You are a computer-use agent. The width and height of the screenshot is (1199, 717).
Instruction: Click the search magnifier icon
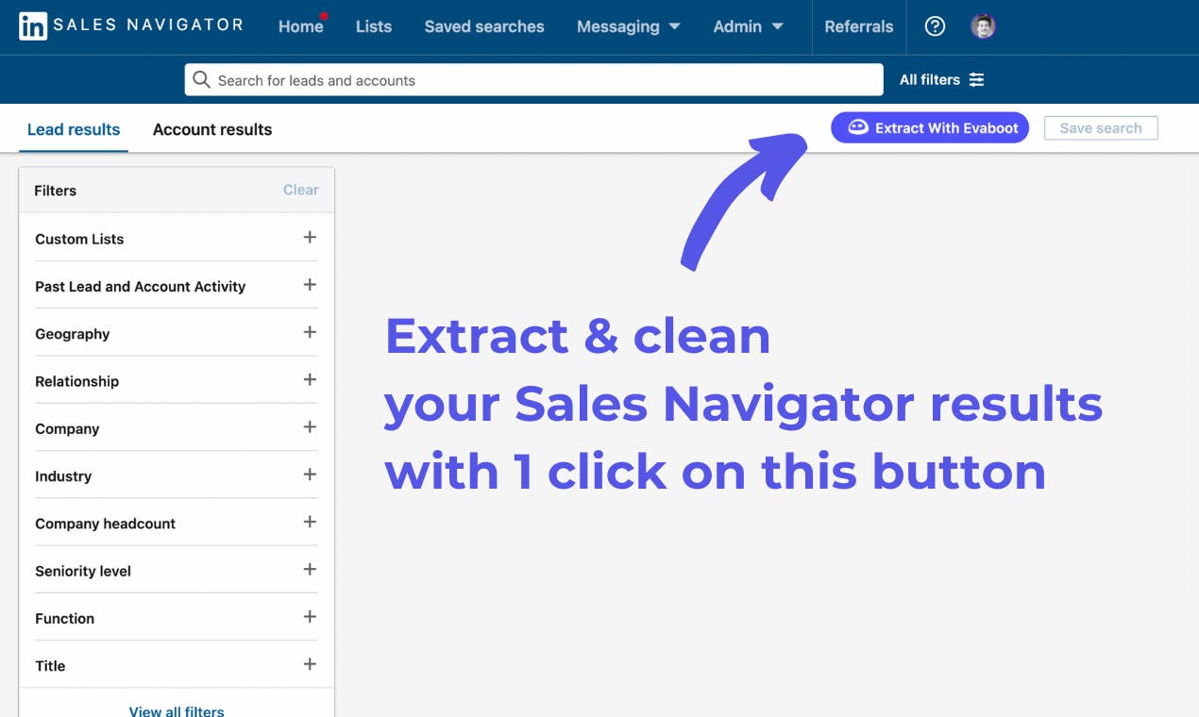click(x=201, y=80)
